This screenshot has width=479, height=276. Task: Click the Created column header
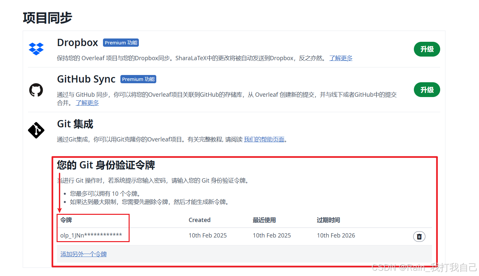tap(199, 220)
